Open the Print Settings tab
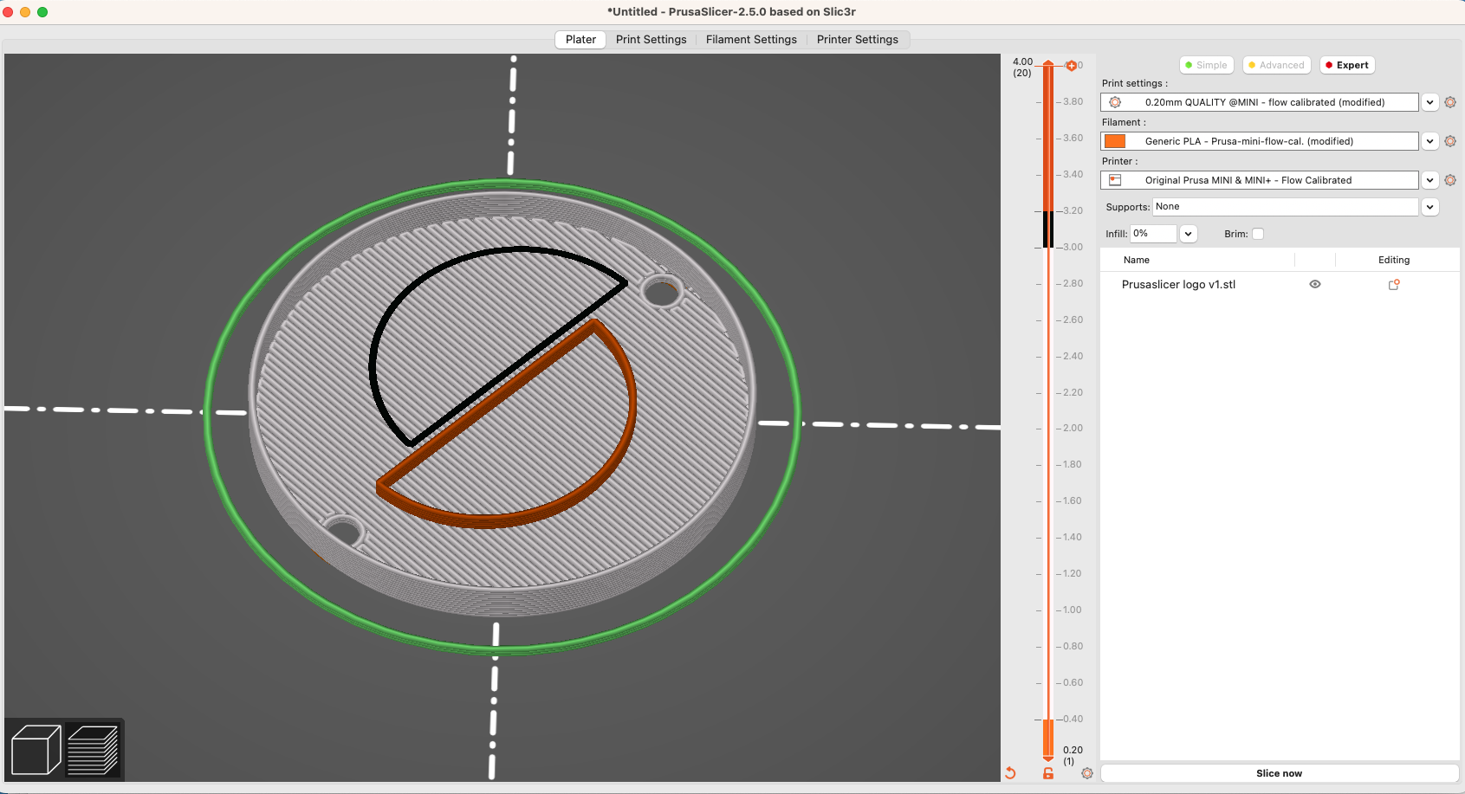The height and width of the screenshot is (794, 1465). [651, 40]
